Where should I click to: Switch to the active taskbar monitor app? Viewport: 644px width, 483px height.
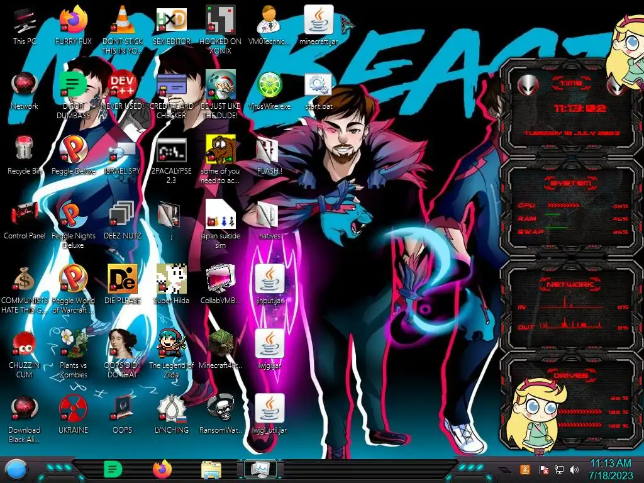[260, 469]
